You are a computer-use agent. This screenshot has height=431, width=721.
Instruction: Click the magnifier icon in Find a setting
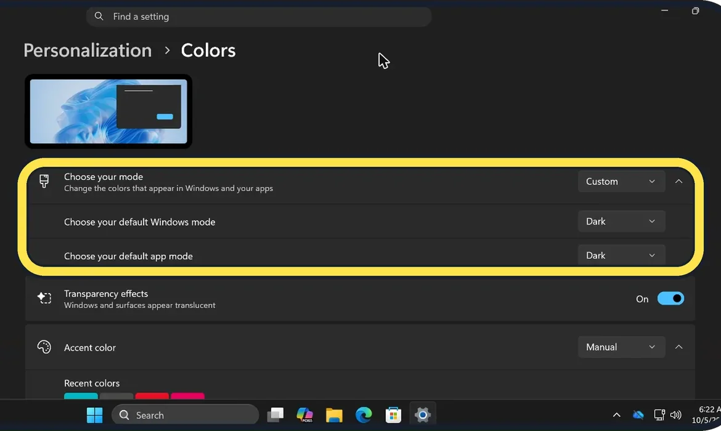[x=99, y=16]
